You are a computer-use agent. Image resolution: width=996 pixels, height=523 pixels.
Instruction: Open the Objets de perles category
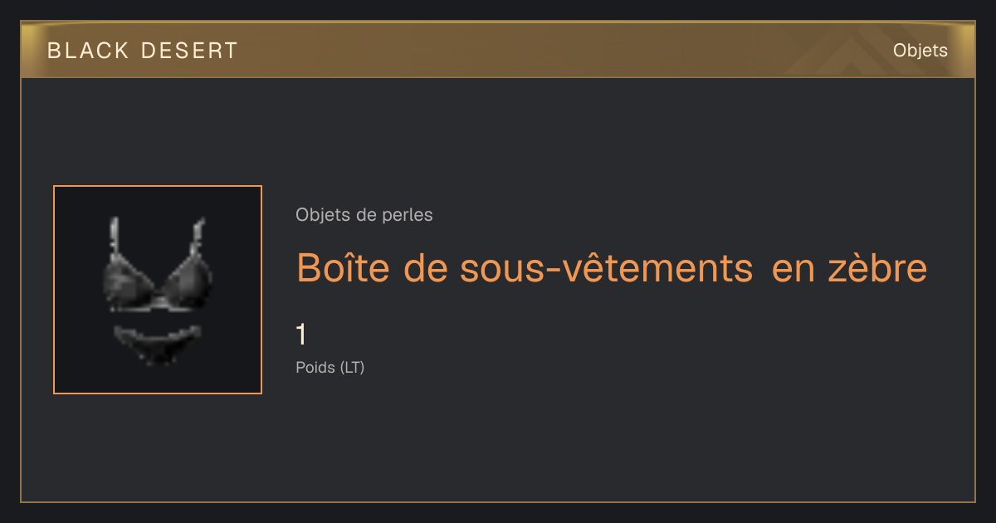pyautogui.click(x=364, y=215)
